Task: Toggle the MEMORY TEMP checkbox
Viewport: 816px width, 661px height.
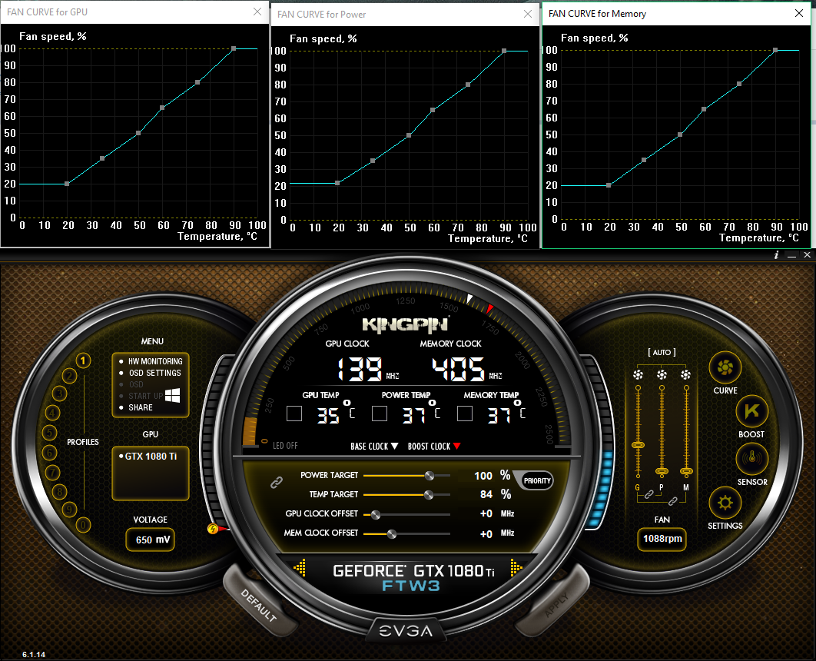Action: pos(465,414)
